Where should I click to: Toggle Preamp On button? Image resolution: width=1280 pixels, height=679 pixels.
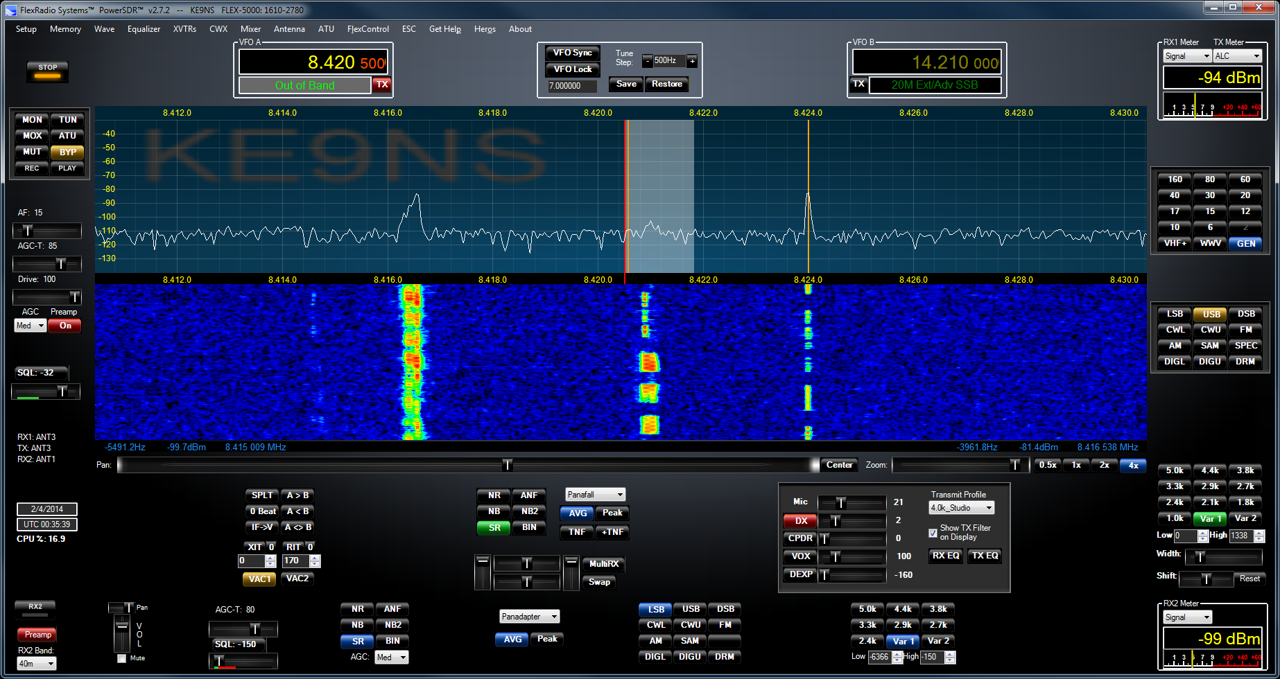pyautogui.click(x=65, y=326)
